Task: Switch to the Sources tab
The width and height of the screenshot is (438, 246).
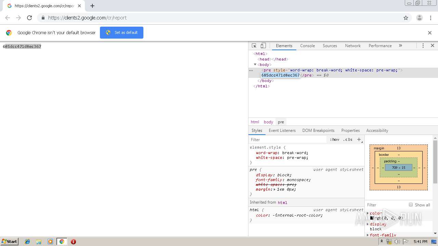Action: tap(330, 46)
